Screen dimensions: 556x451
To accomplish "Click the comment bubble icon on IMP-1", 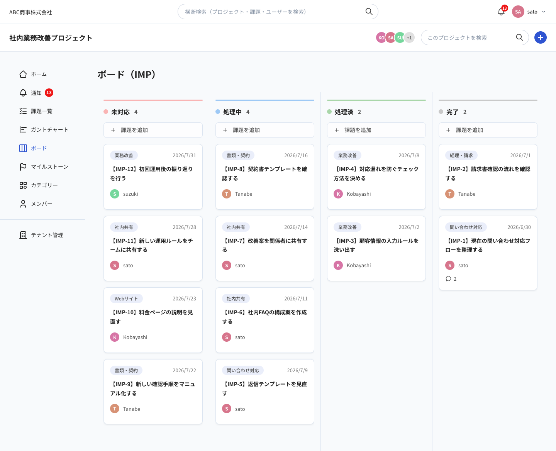I will (x=448, y=279).
